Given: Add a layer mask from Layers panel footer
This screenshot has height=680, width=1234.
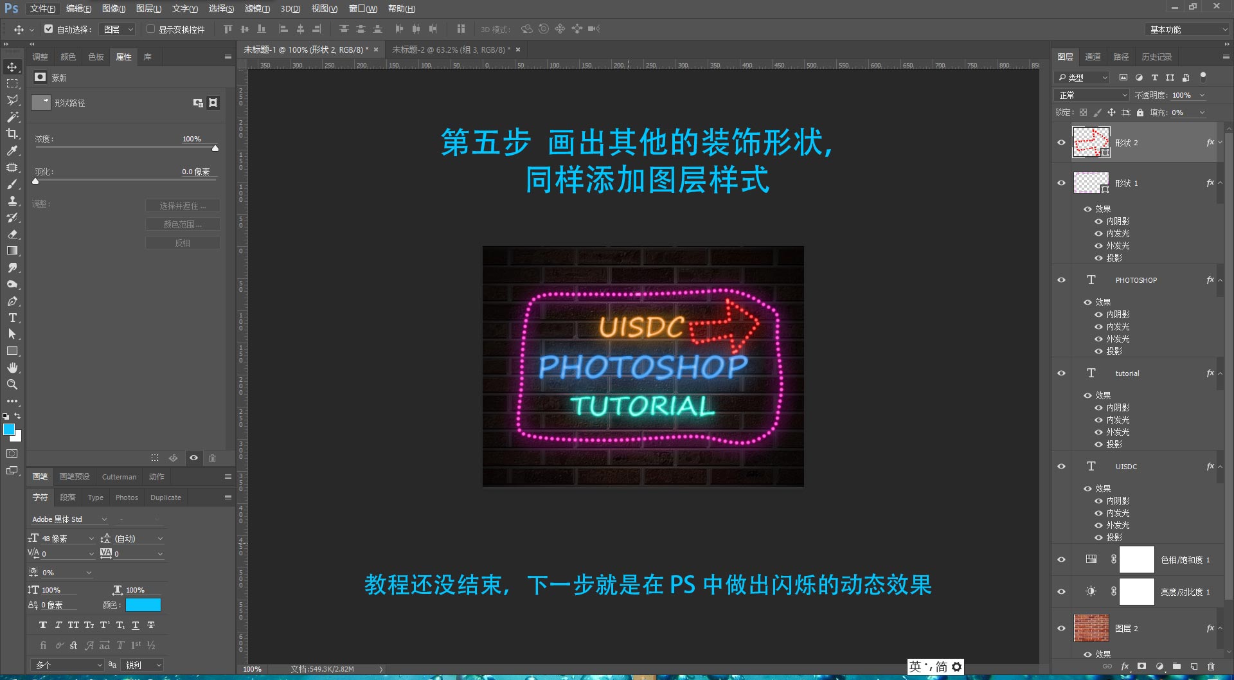Looking at the screenshot, I should (x=1142, y=667).
